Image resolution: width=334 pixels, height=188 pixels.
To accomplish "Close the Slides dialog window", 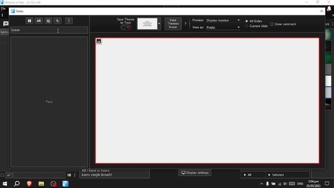I will (321, 11).
